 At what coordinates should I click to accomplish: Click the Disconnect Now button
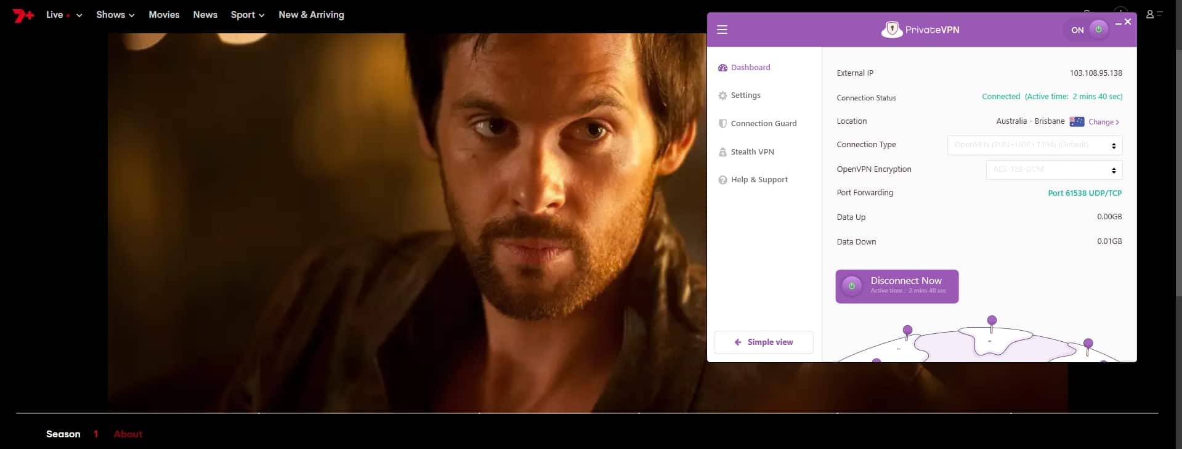(897, 286)
